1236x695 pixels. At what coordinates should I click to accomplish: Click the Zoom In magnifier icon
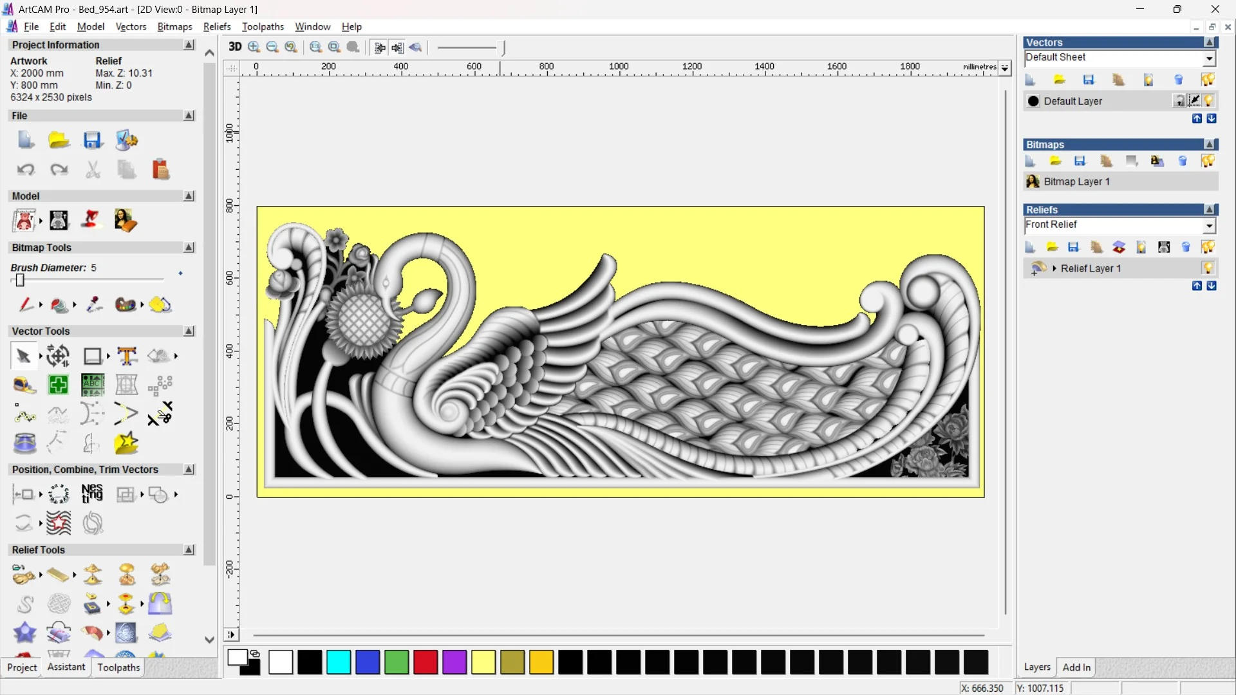(254, 47)
